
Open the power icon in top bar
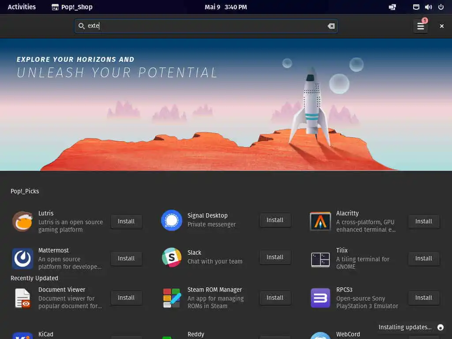[441, 7]
